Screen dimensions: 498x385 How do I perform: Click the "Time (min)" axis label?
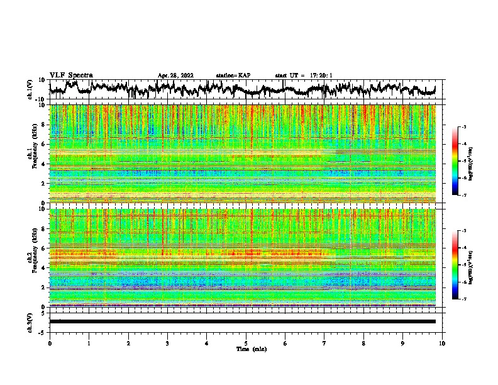pos(252,349)
